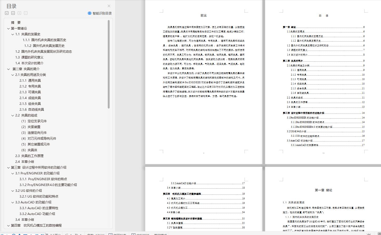
Task: Collapse the 第一章绪论 tree node
Action: tap(8, 28)
